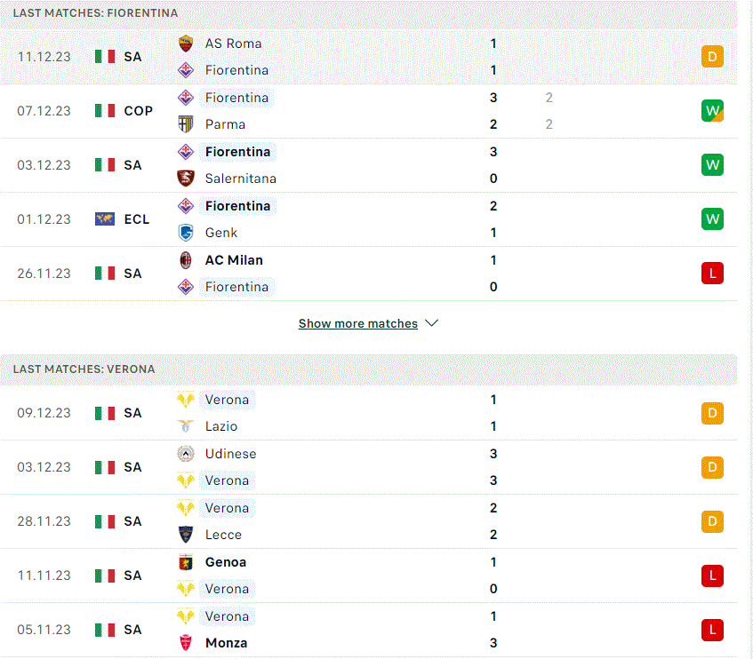Click the Parma club crest icon
The width and height of the screenshot is (753, 659).
click(x=186, y=124)
